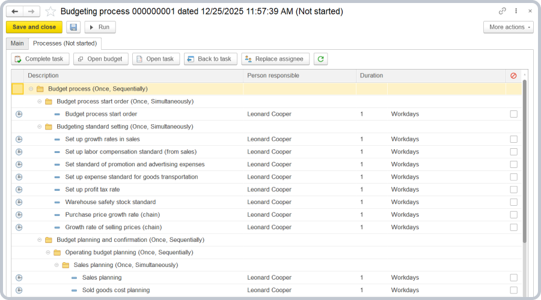Viewport: 541px width, 300px height.
Task: Add this document to favorites with star
Action: click(x=51, y=11)
